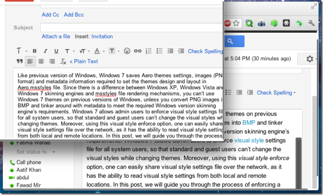Focus the Subject input field
Screen dimensions: 323x195
tap(132, 28)
